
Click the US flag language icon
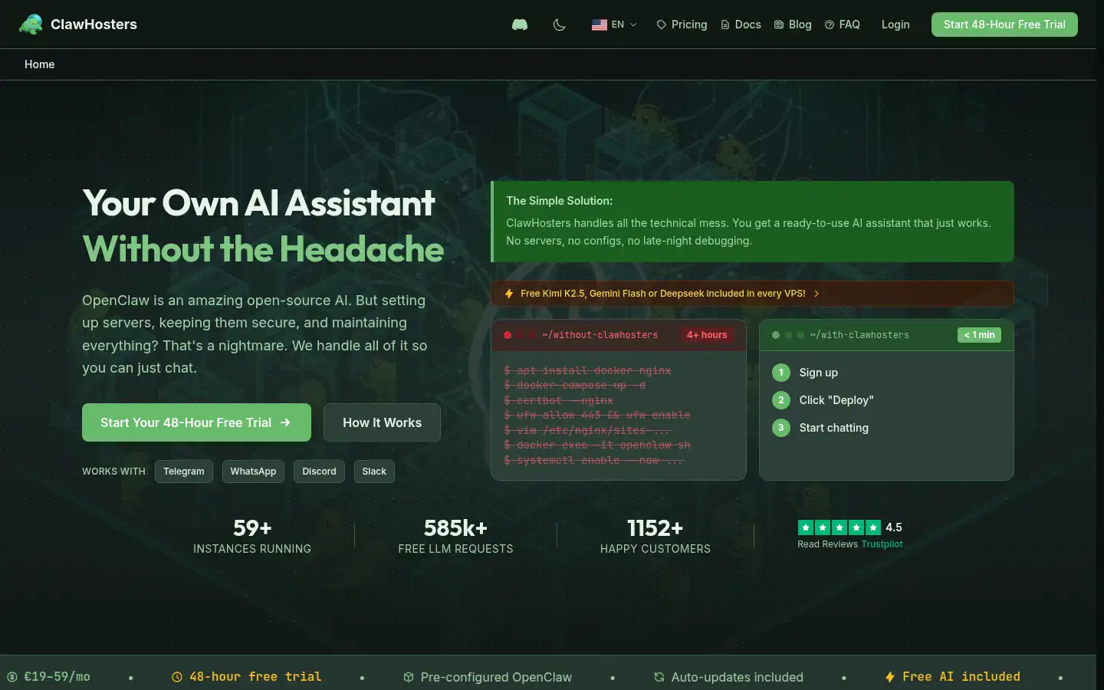(600, 25)
